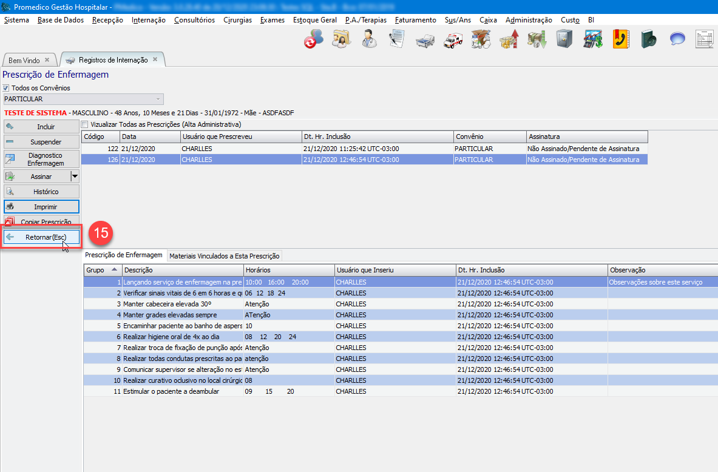718x472 pixels.
Task: Switch to Materiais Vinculados a Esta Prescrição tab
Action: pos(224,256)
